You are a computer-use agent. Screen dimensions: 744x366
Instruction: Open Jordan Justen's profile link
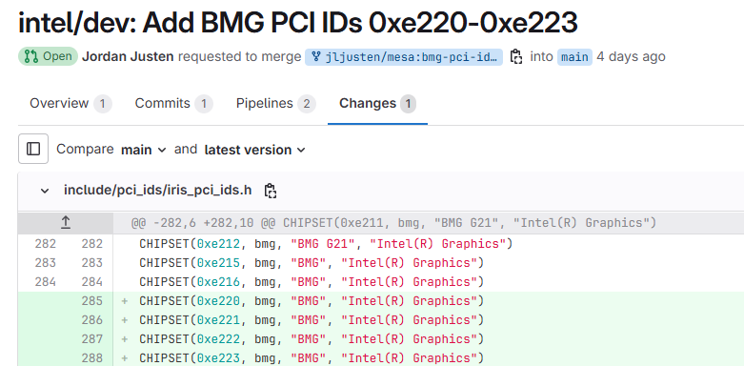(128, 57)
